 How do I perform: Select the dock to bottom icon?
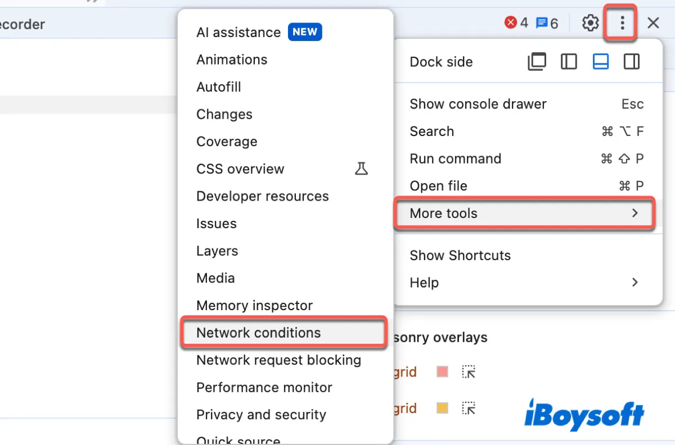600,61
